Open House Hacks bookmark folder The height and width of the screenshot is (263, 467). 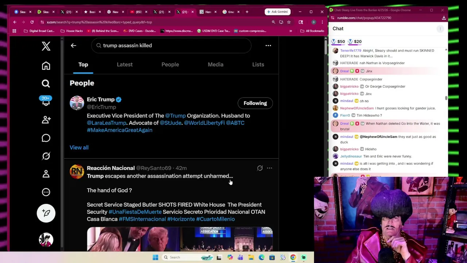(x=72, y=31)
